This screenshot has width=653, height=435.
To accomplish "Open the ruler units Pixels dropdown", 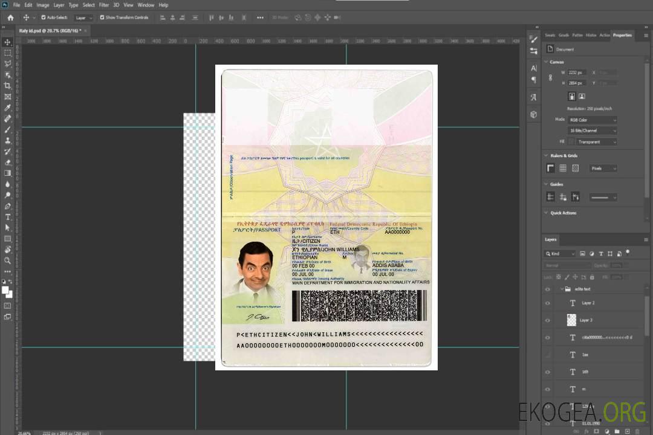I will pyautogui.click(x=603, y=168).
